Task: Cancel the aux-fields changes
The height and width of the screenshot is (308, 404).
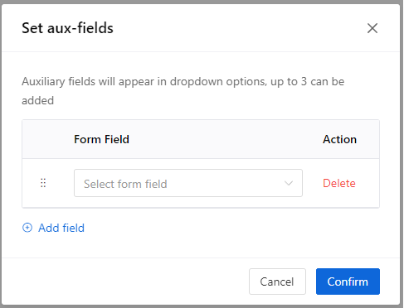Action: (277, 282)
